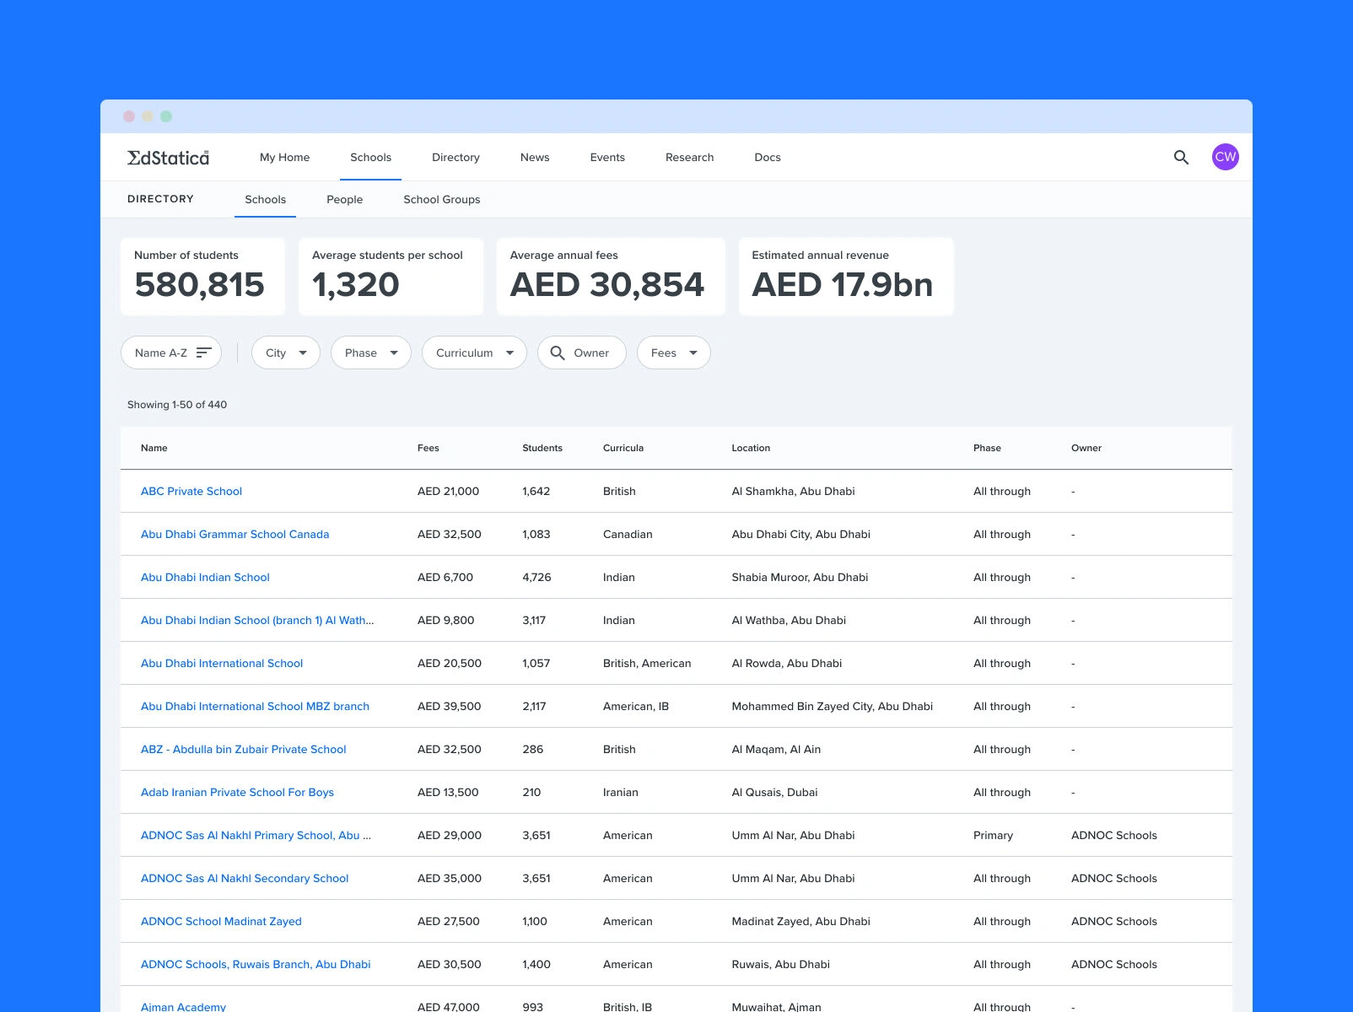Open ADNOC School Madinat Zayed link
1353x1012 pixels.
click(x=221, y=921)
